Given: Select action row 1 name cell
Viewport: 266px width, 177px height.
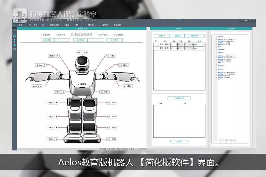Looking at the screenshot, I should tap(164, 44).
